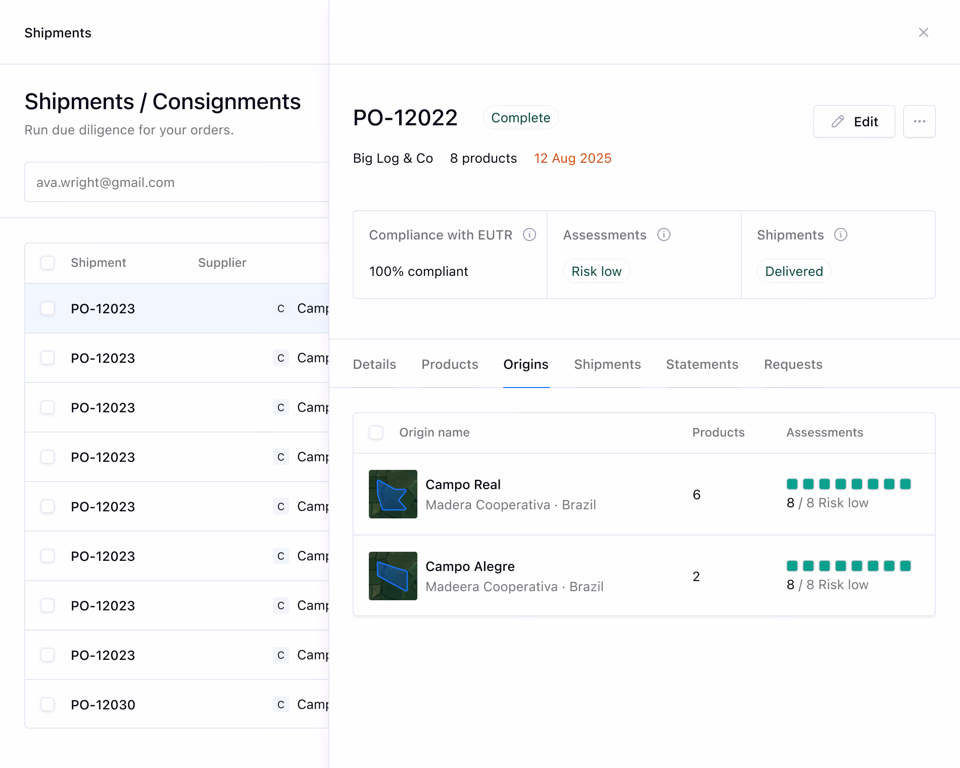Click the Delivered status badge
The height and width of the screenshot is (768, 960).
[x=794, y=271]
